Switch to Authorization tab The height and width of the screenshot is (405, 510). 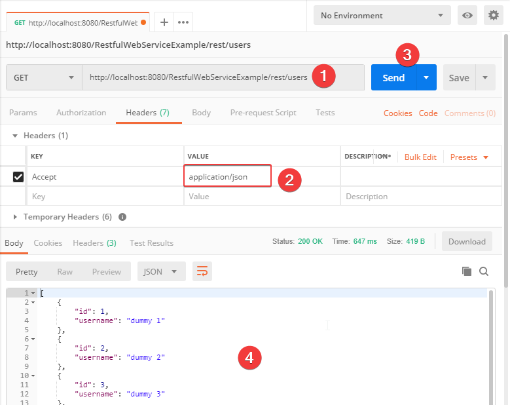coord(81,113)
